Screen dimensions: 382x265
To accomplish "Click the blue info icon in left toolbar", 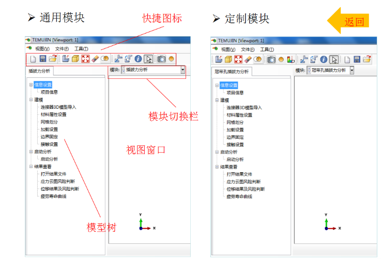I will coord(137,59).
